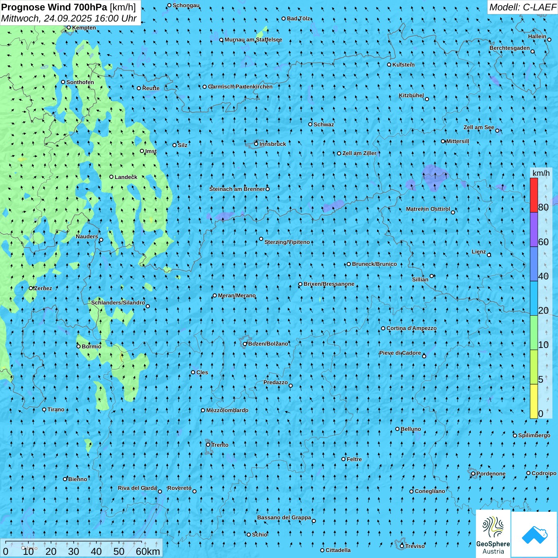Click the 'Mezzolombardo' label

click(227, 410)
